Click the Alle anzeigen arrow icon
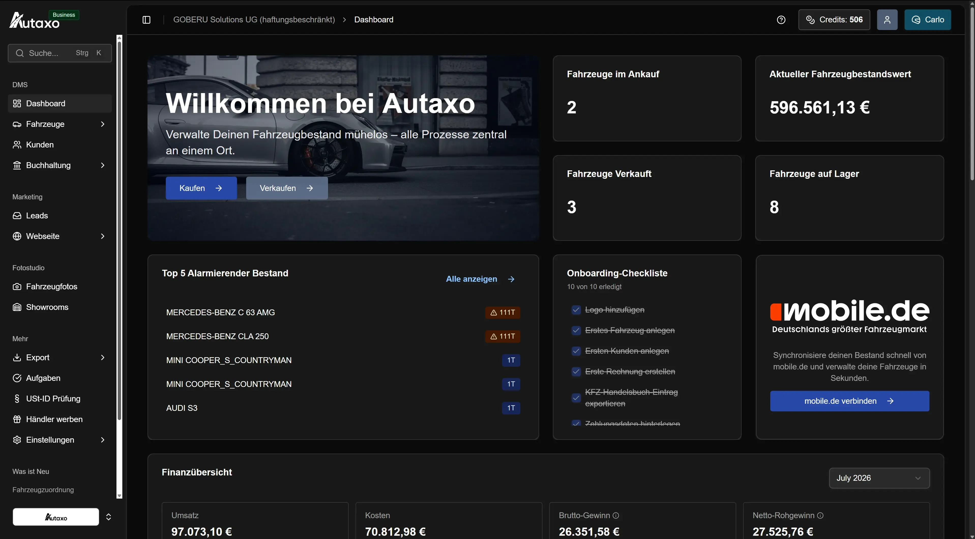975x539 pixels. click(511, 279)
